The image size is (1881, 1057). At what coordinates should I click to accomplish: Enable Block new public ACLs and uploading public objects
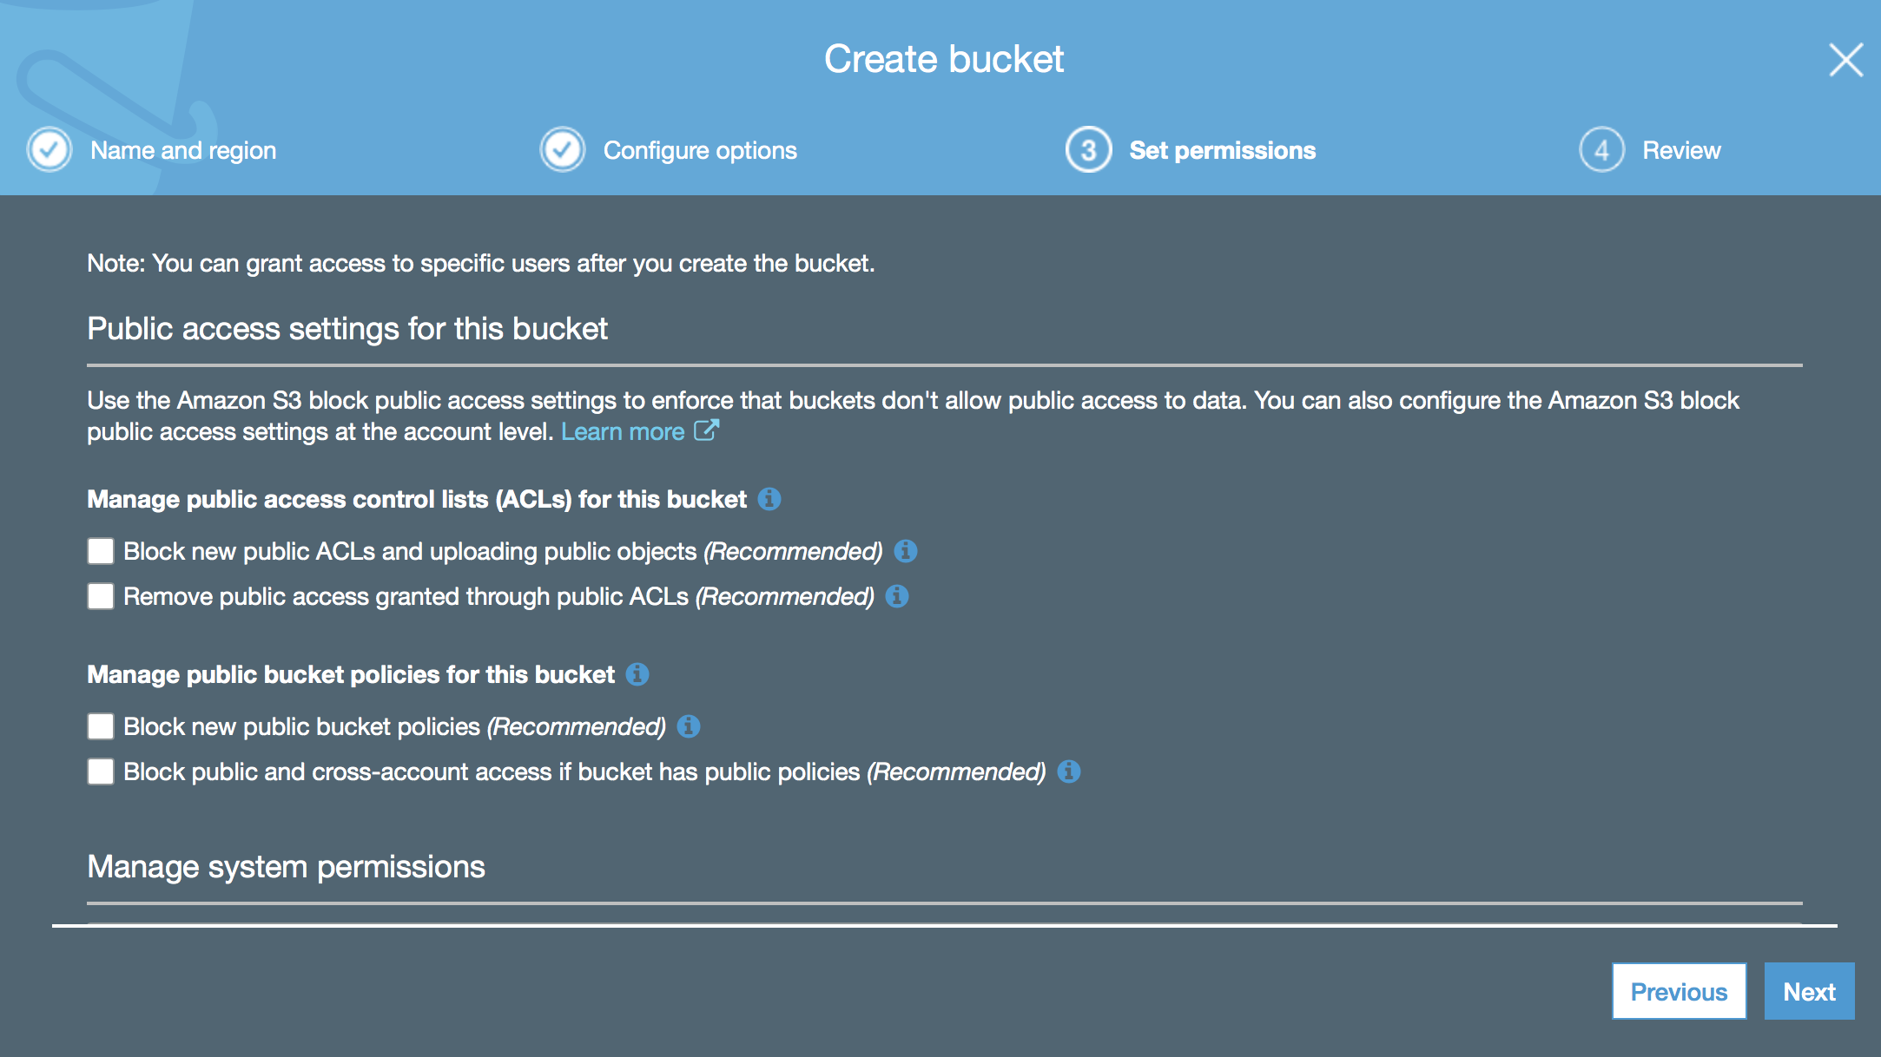[101, 551]
